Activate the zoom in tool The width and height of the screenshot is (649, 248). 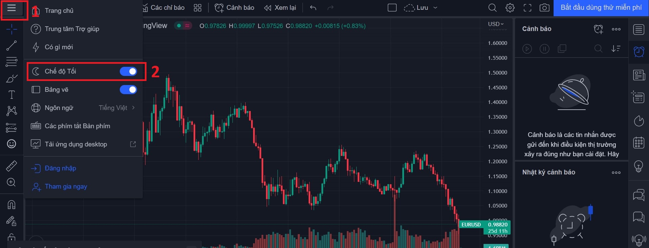click(x=12, y=183)
